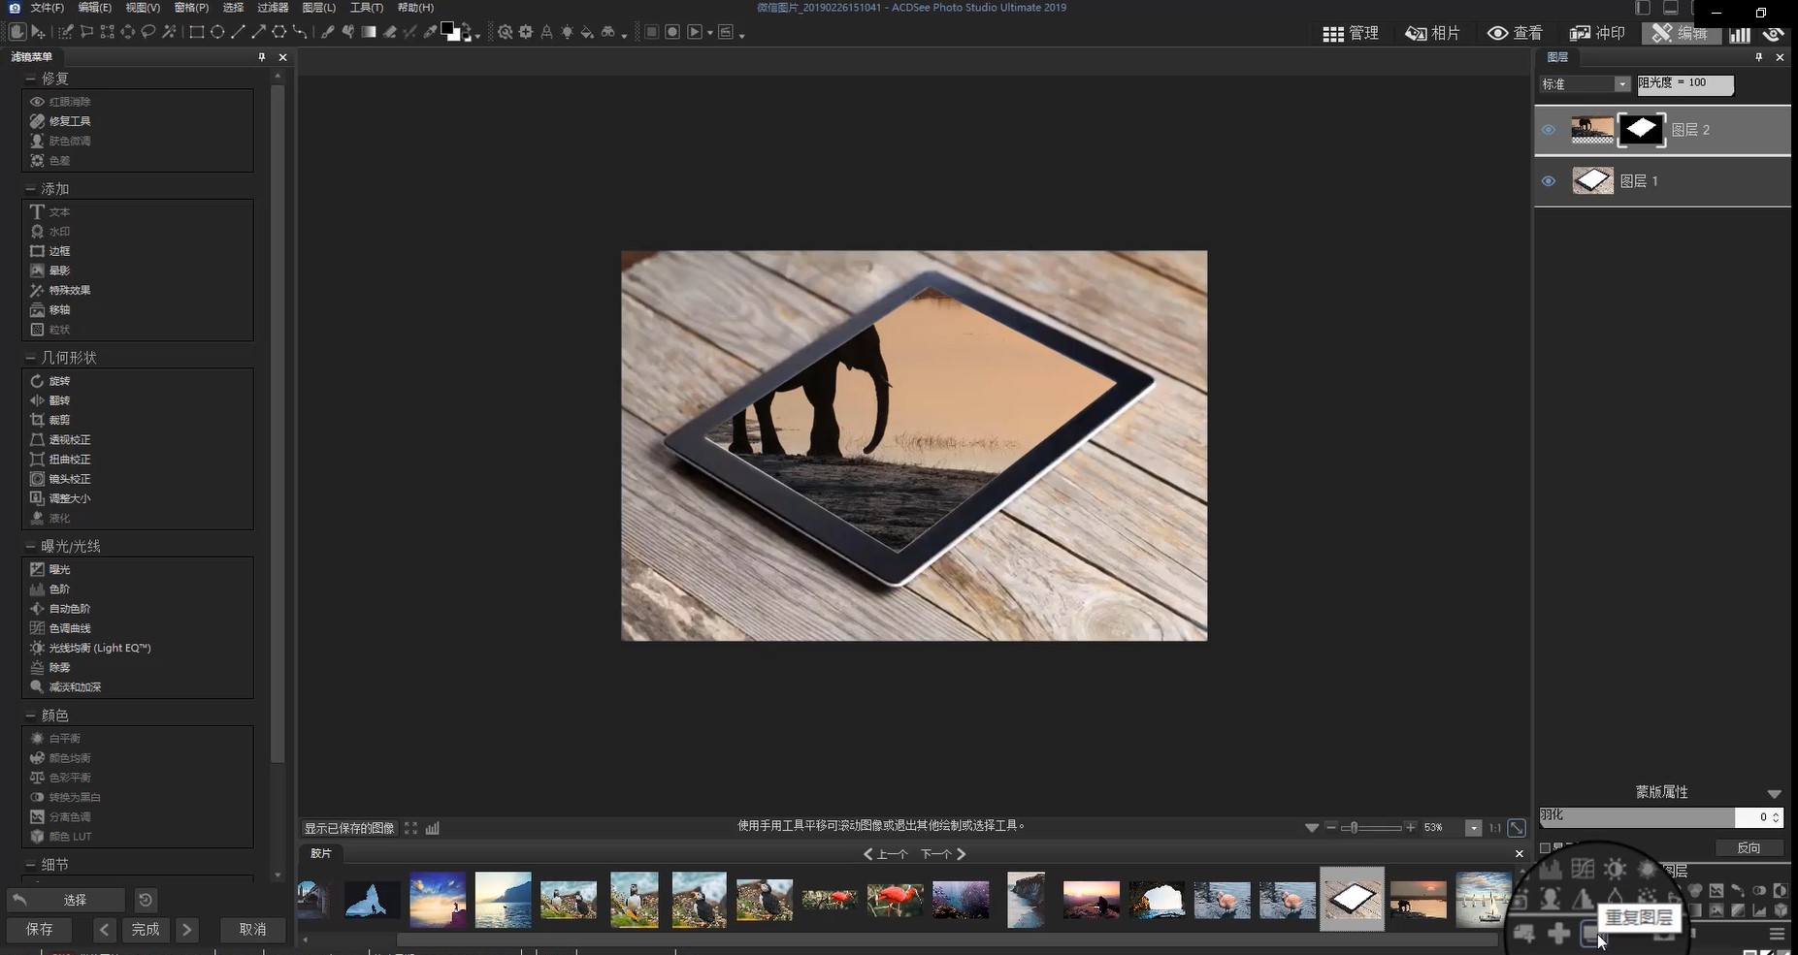Click the 完成 button
This screenshot has height=955, width=1798.
[146, 929]
